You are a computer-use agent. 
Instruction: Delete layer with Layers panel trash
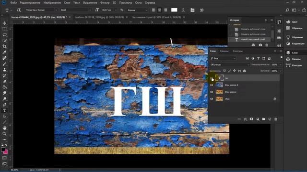coord(276,119)
